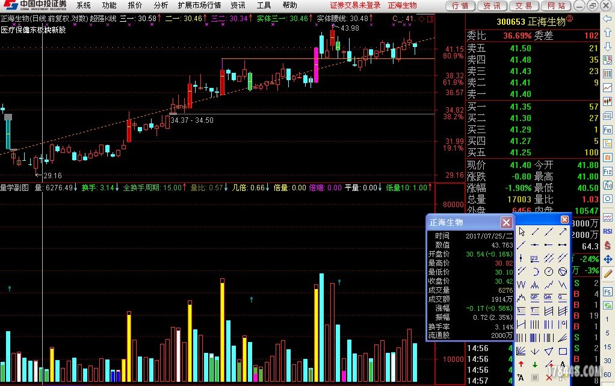Select the add-text +A tool
615x386 pixels.
coord(521,378)
